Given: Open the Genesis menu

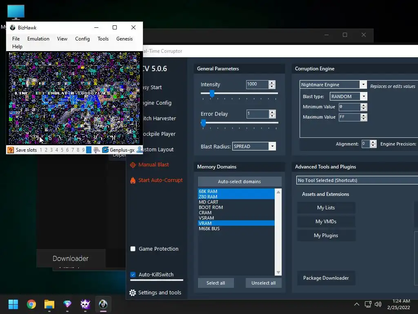Looking at the screenshot, I should pyautogui.click(x=124, y=39).
